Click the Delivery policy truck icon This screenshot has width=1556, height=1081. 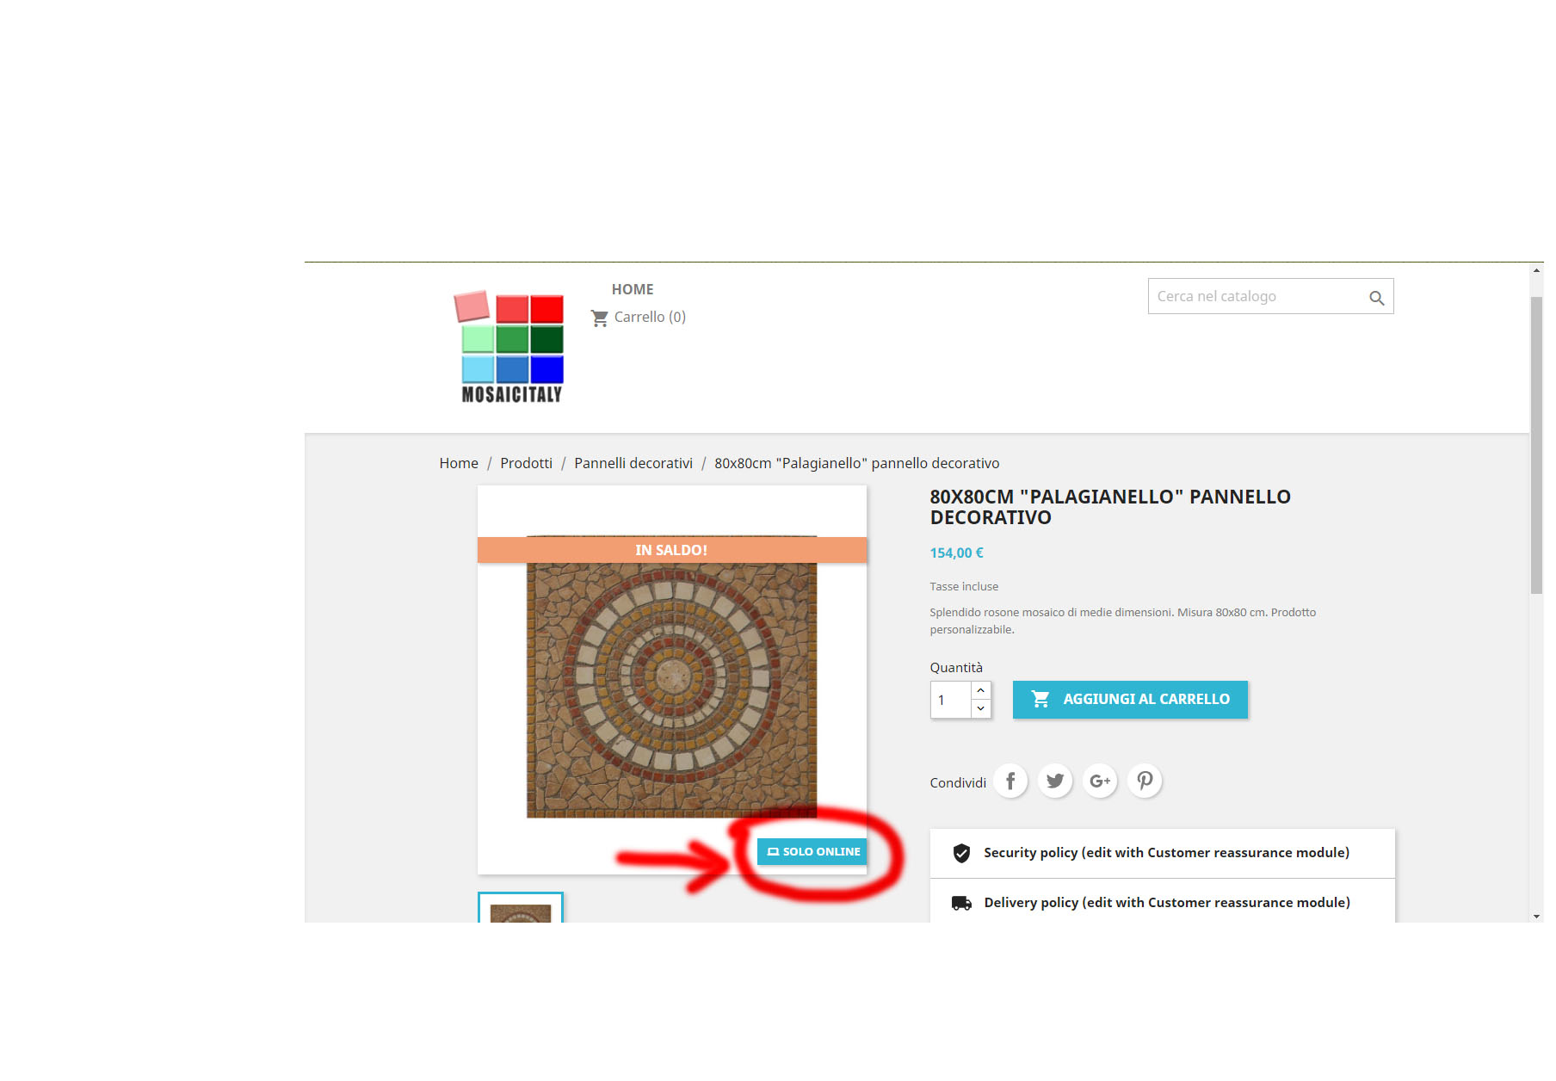961,903
